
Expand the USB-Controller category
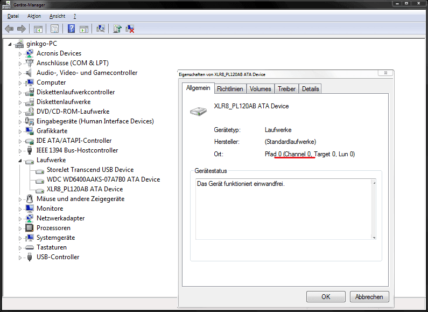20,258
